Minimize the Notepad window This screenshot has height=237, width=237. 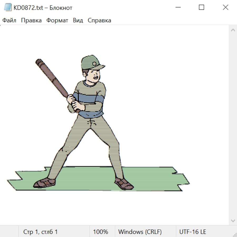point(177,8)
